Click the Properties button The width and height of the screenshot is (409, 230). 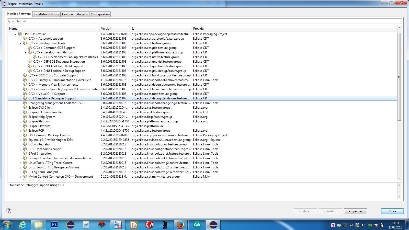[355, 211]
